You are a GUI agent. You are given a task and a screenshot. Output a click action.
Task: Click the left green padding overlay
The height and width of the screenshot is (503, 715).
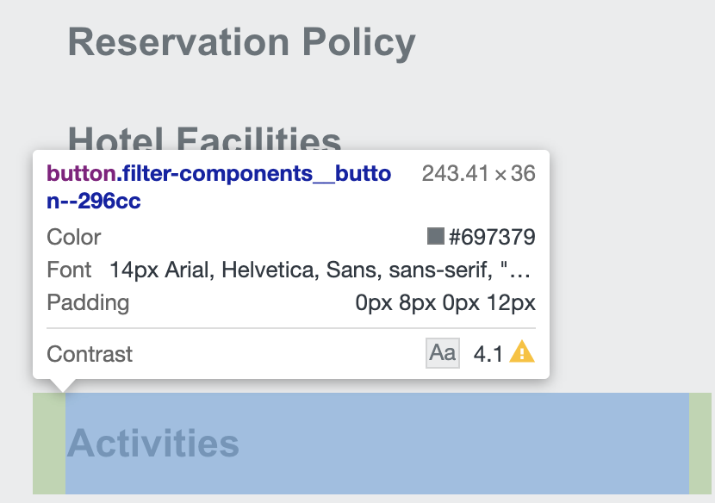pos(49,444)
